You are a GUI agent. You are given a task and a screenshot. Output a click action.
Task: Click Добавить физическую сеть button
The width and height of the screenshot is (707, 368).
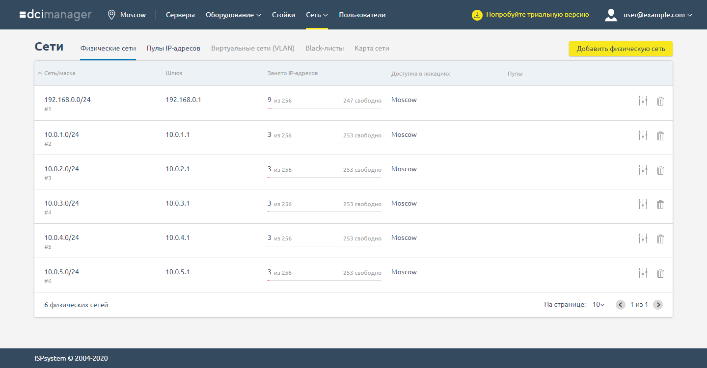[x=621, y=49]
